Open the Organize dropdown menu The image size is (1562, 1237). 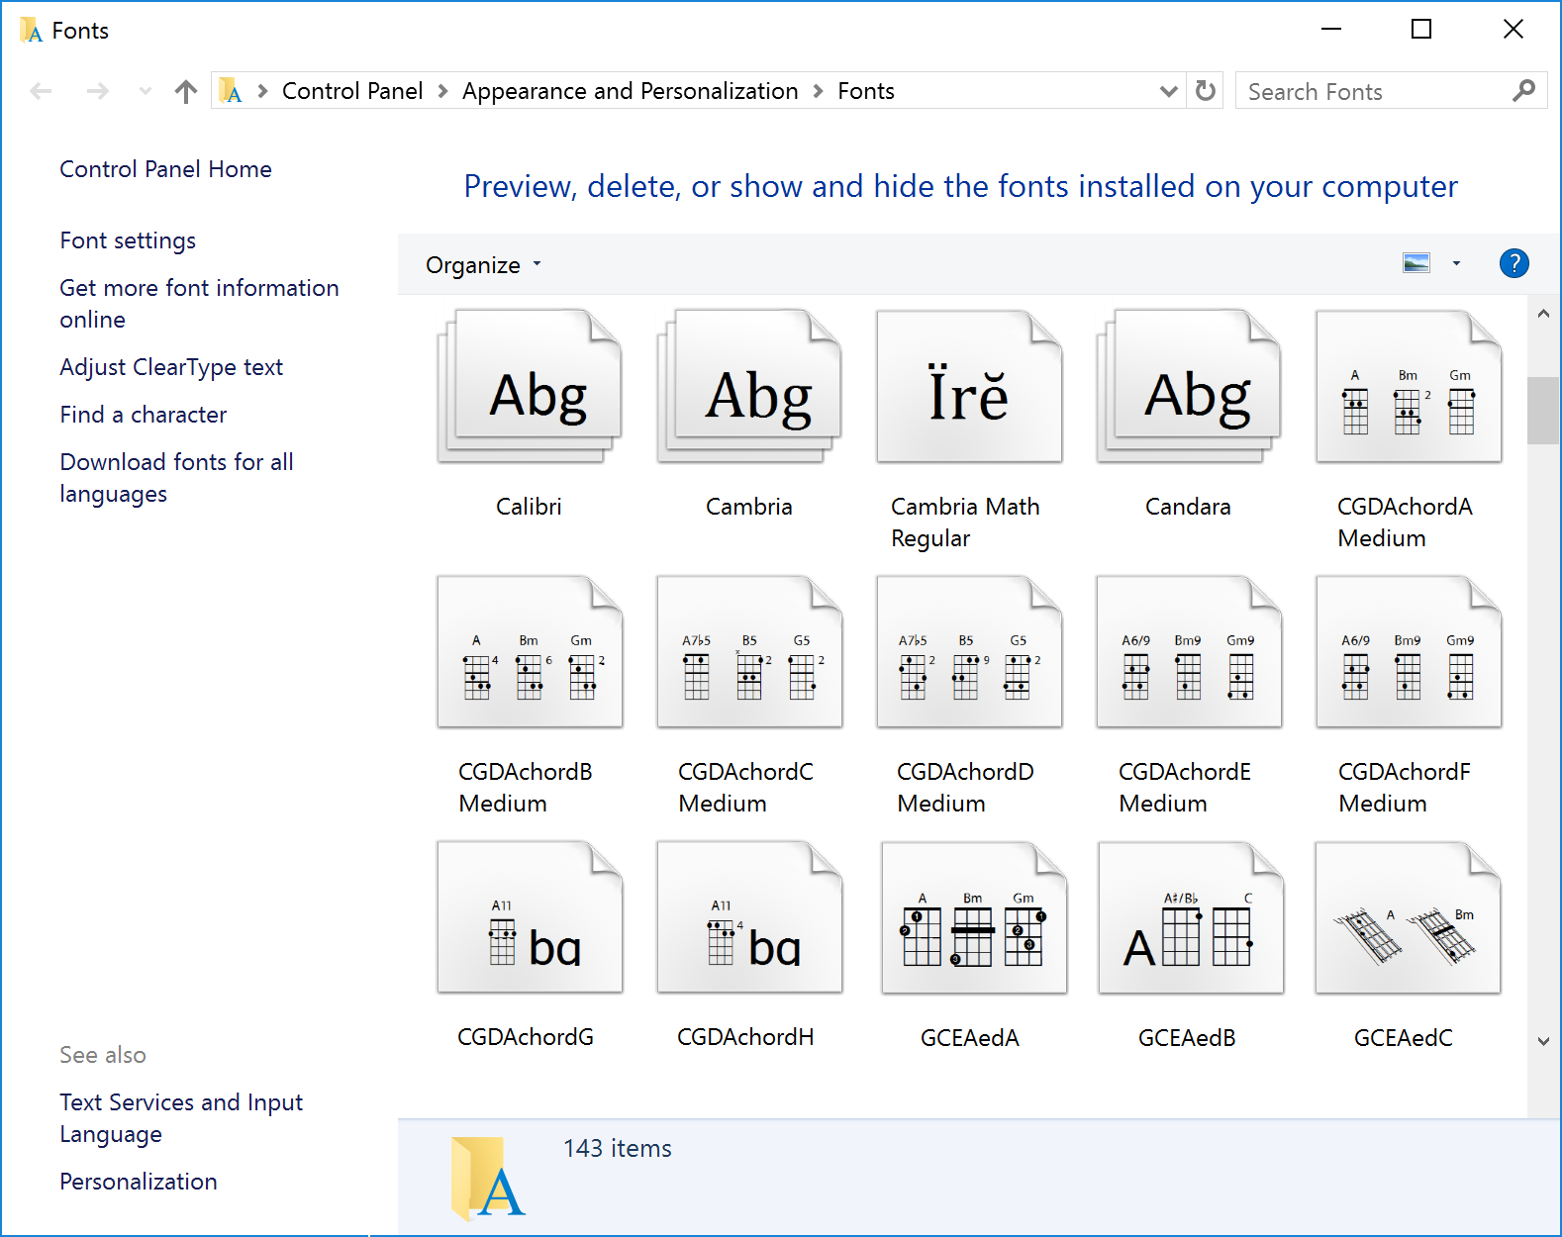(483, 265)
